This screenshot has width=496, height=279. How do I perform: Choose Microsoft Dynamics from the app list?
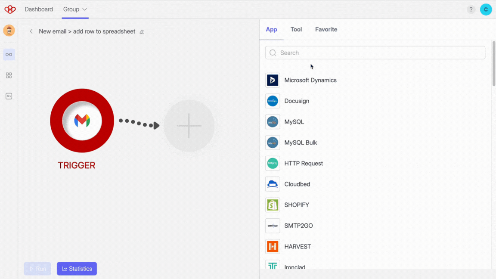point(310,81)
